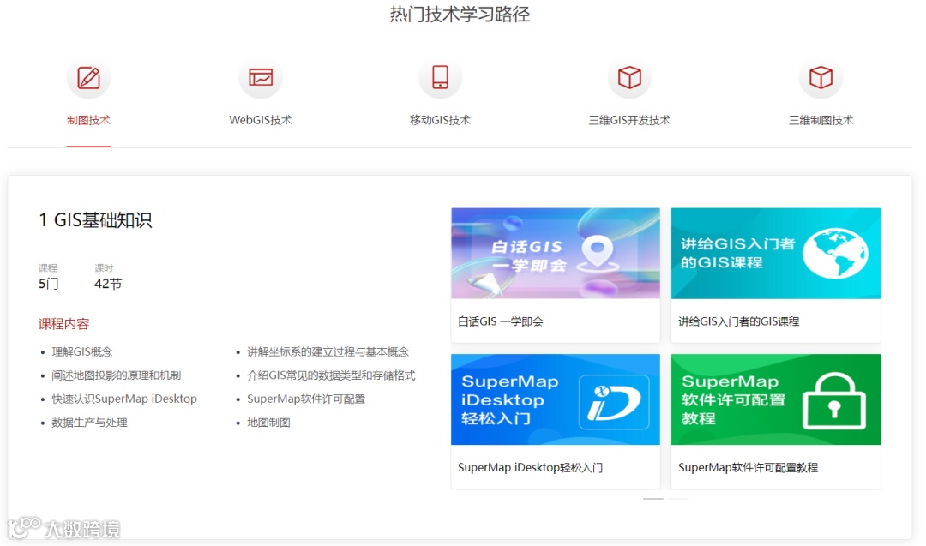The width and height of the screenshot is (926, 546).
Task: Click the bullet item 讲解坐标系的建立过程与基本概念
Action: coord(328,352)
